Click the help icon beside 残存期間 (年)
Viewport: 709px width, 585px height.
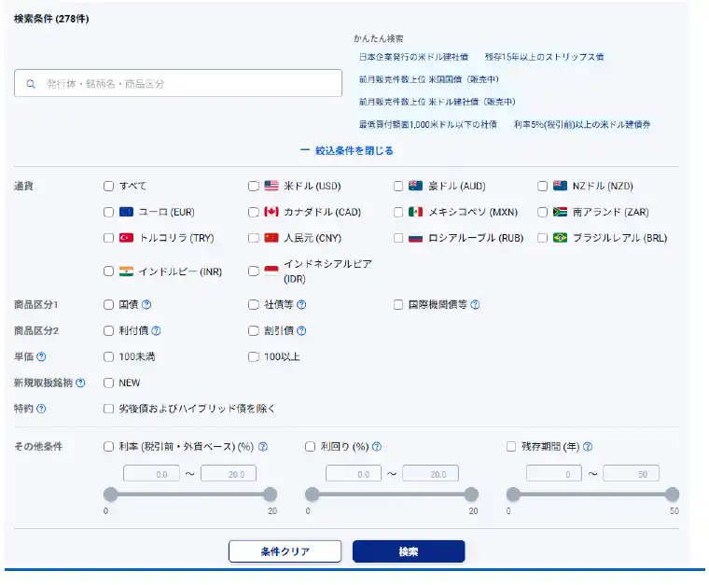(x=588, y=447)
